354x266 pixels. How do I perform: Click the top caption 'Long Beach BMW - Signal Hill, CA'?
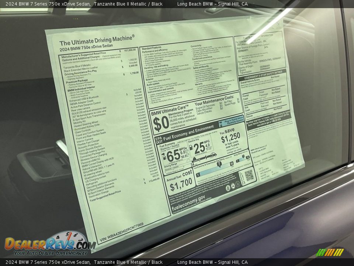point(212,4)
